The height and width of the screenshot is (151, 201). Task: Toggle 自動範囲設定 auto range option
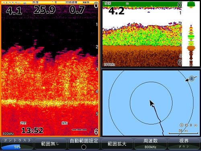coord(84,144)
